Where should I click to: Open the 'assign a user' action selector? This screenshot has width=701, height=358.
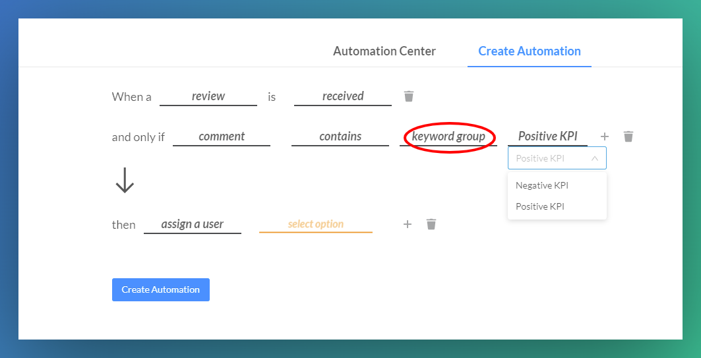coord(193,225)
